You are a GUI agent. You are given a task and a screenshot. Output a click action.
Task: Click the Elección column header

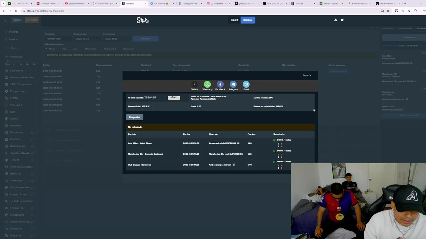[x=213, y=134]
